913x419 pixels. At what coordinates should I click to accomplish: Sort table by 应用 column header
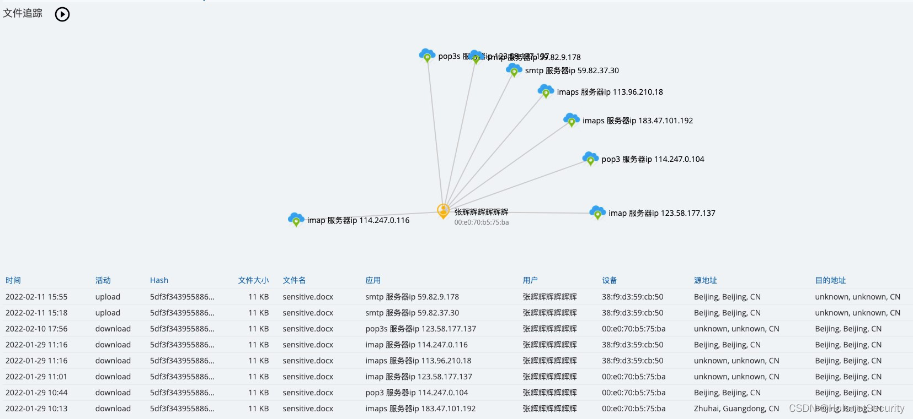pyautogui.click(x=373, y=280)
